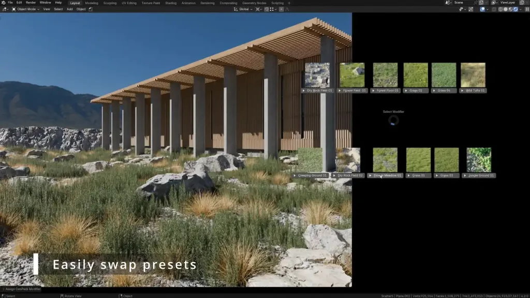Expand the Flower Meadow 01 preset arrow
The width and height of the screenshot is (530, 298).
pyautogui.click(x=371, y=175)
